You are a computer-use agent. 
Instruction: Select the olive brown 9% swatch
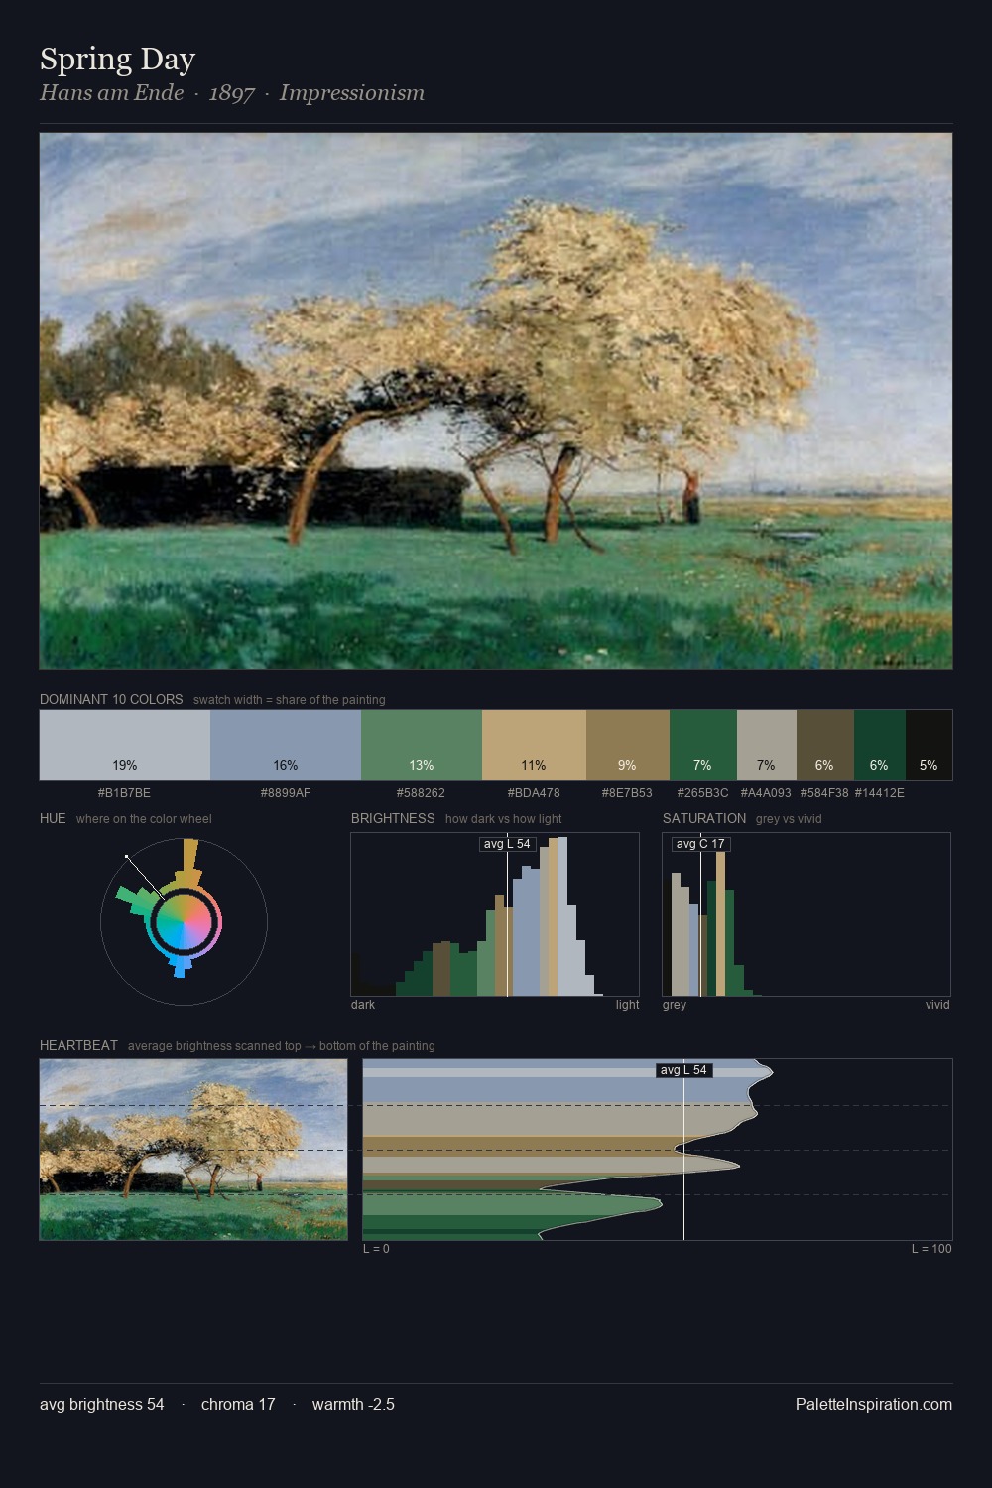(628, 745)
